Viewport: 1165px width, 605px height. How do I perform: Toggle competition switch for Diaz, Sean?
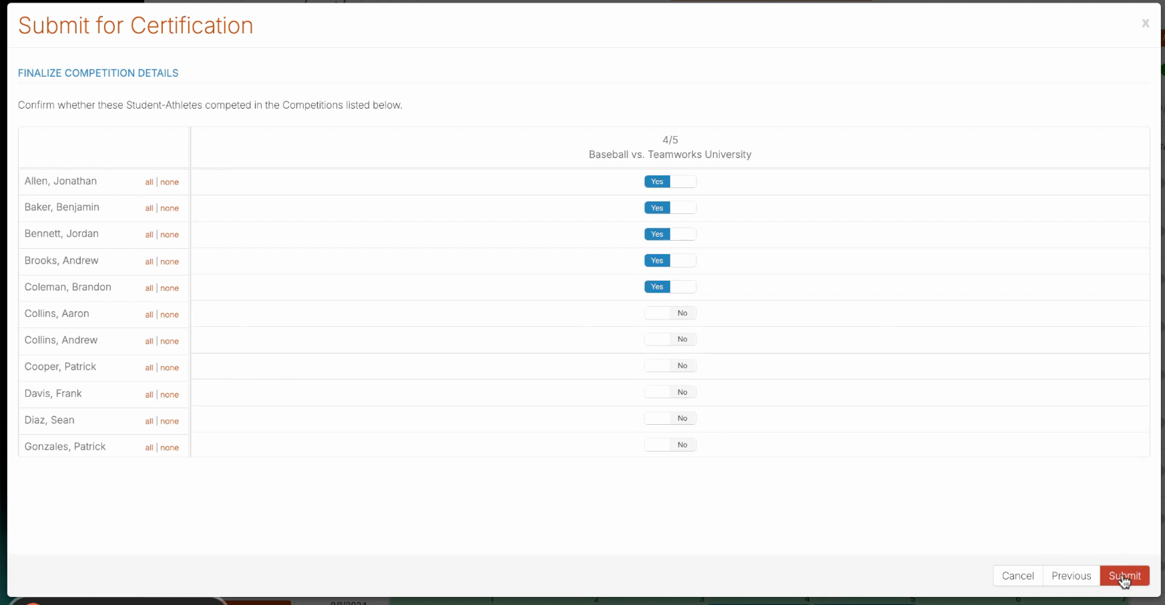pos(670,418)
